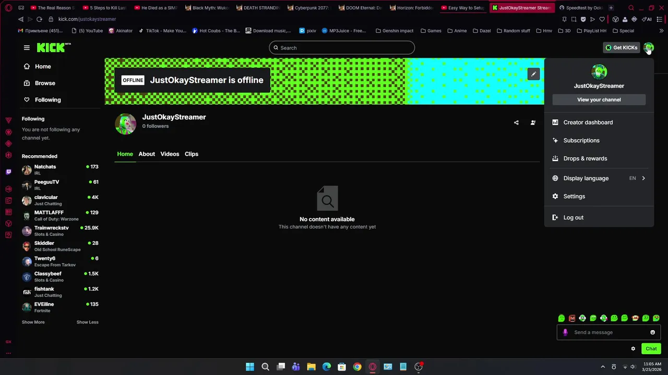The height and width of the screenshot is (375, 668).
Task: Open recommended channel MATTLAFFF
Action: coord(60,216)
